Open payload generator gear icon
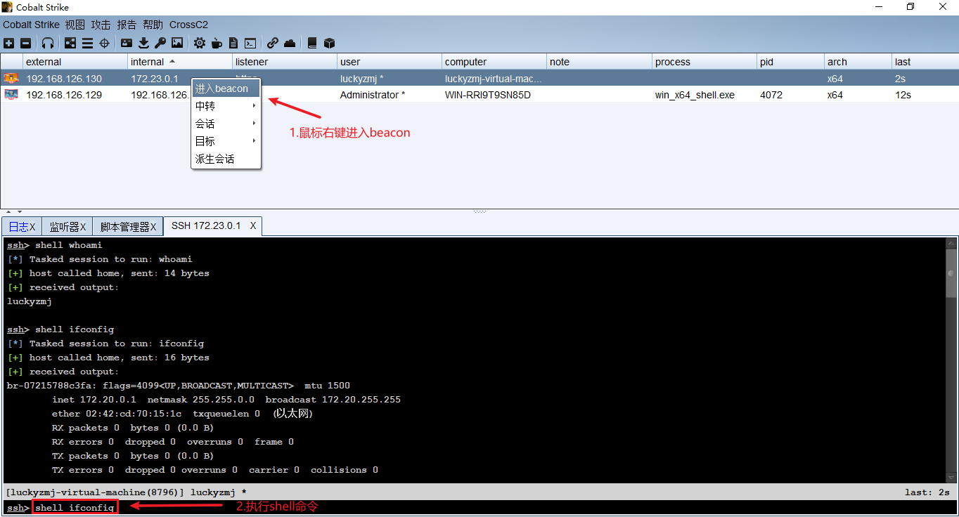Viewport: 959px width, 517px height. (199, 43)
